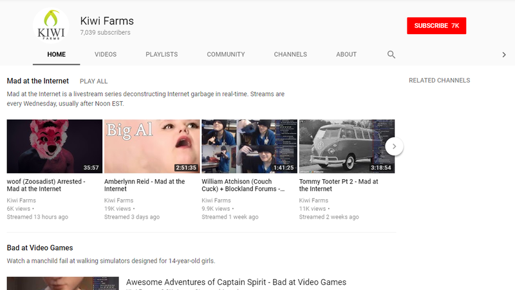
Task: Play the Big Al Amberlynn Reid thumbnail
Action: tap(151, 146)
